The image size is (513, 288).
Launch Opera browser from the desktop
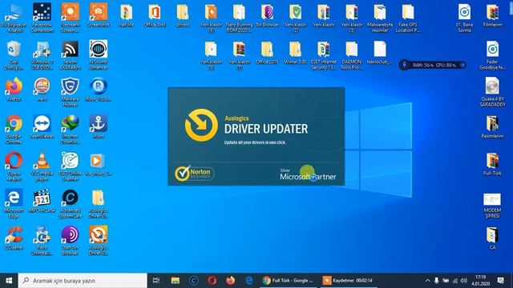point(14,166)
